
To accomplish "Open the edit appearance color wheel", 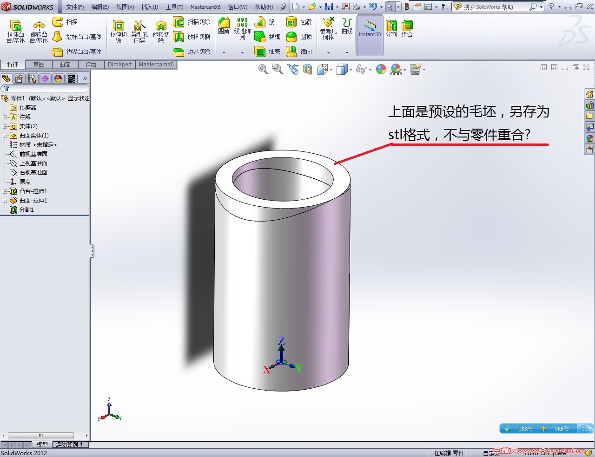I will (381, 69).
